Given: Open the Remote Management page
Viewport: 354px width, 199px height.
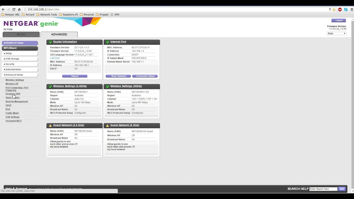Looking at the screenshot, I should [17, 102].
